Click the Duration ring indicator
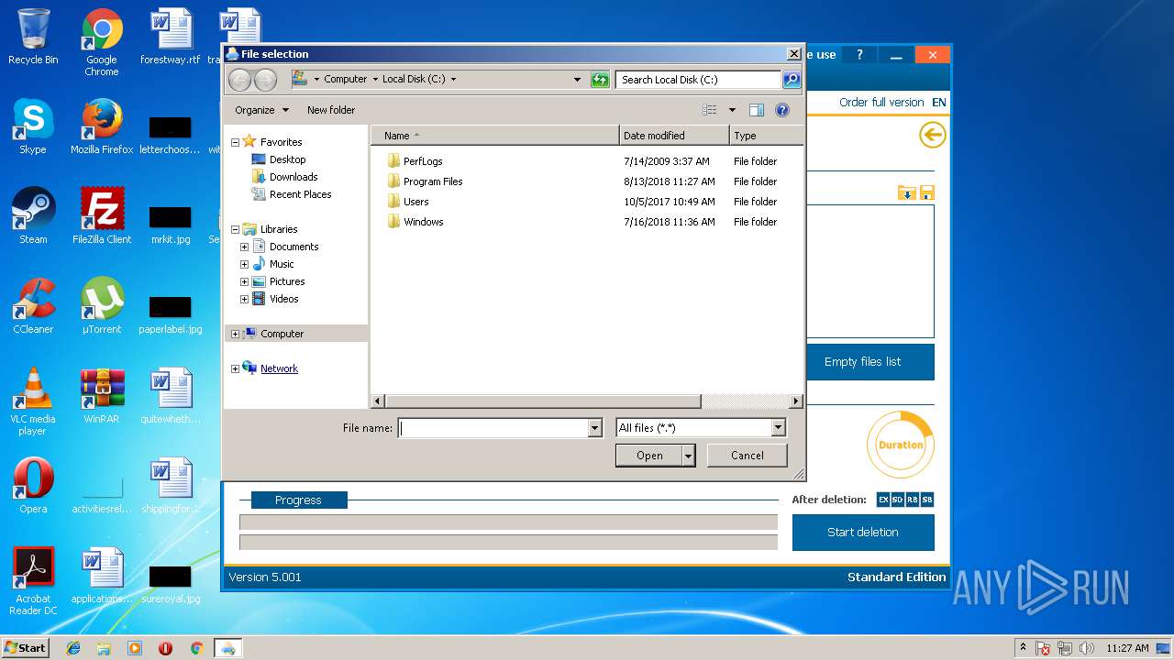 pyautogui.click(x=901, y=445)
